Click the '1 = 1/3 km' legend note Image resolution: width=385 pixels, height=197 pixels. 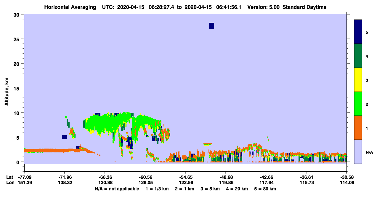158,189
